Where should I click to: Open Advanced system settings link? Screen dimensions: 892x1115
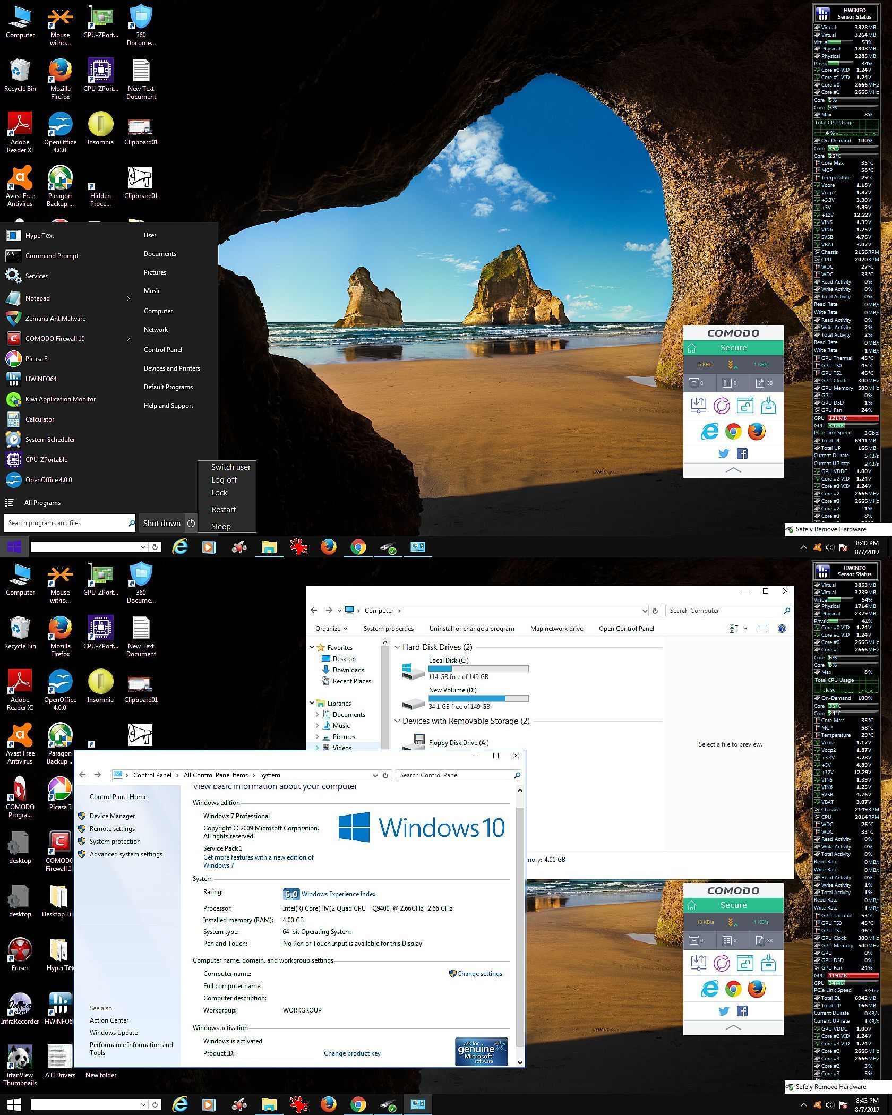coord(126,854)
